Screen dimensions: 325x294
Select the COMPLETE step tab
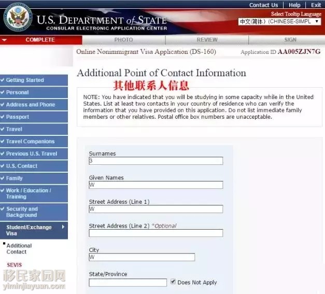click(x=41, y=40)
